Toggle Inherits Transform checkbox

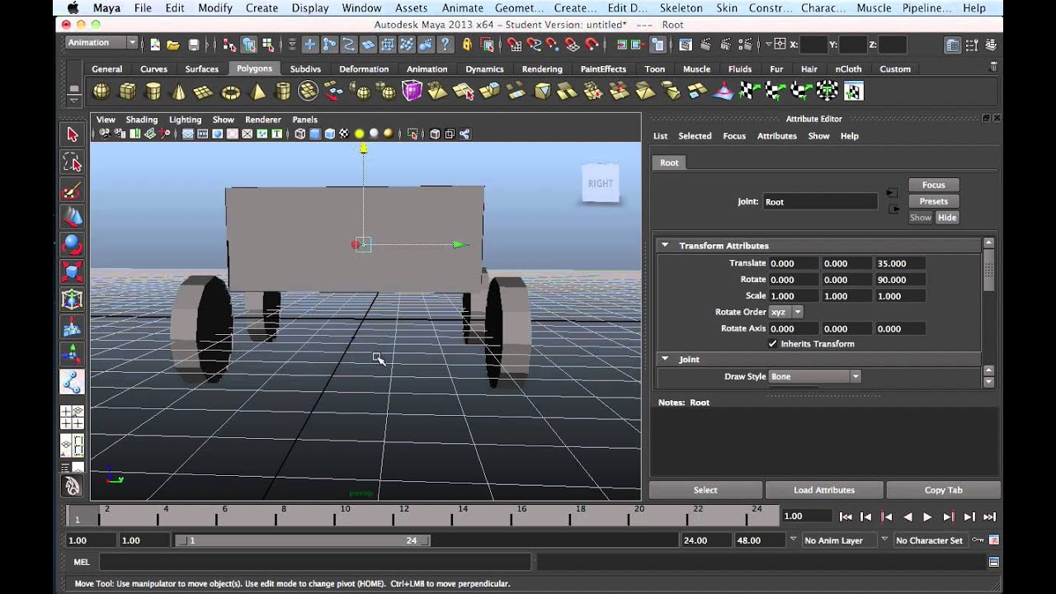click(773, 344)
